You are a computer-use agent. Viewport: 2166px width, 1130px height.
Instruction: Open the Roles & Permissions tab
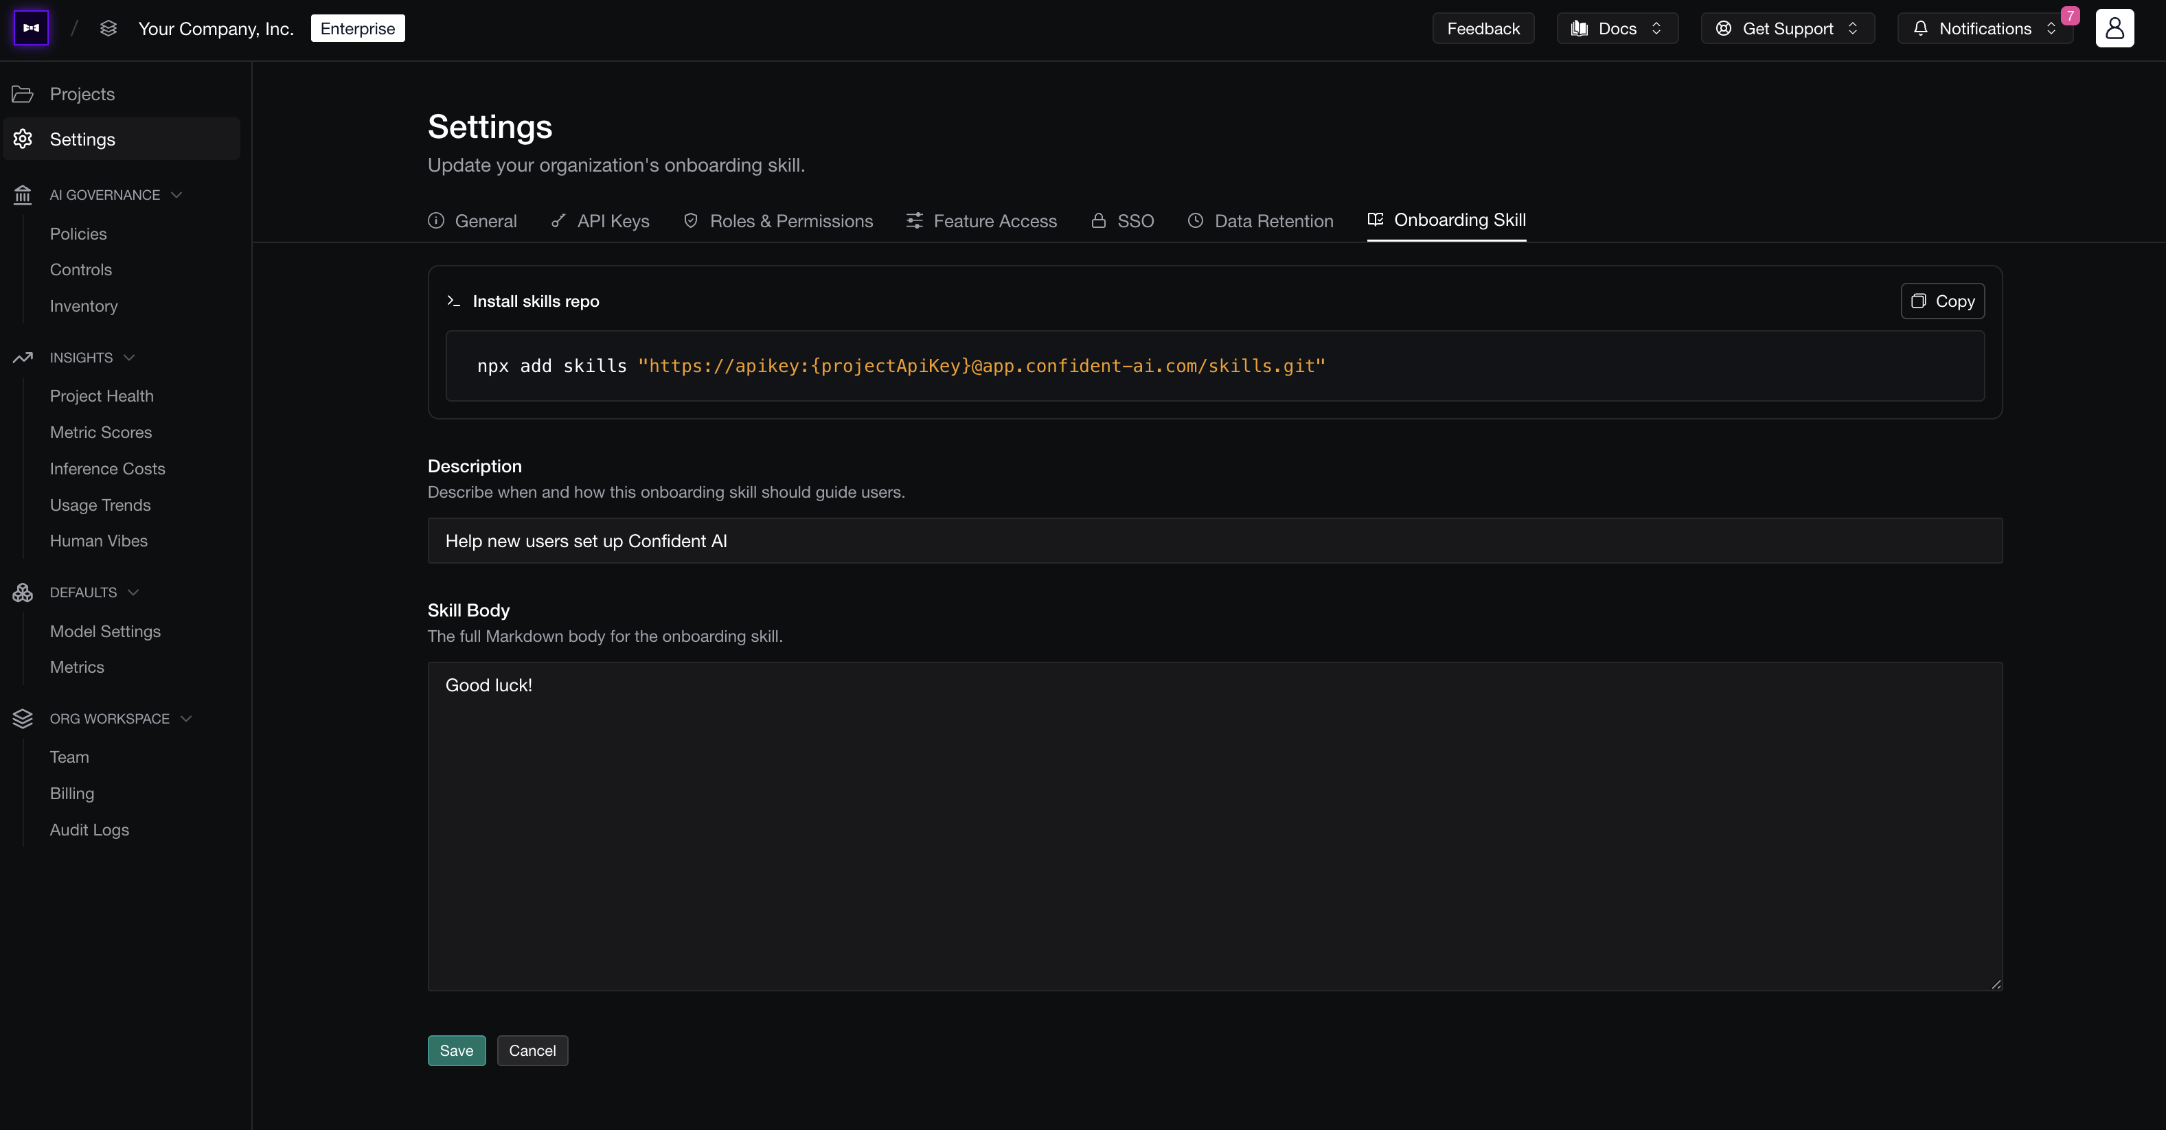778,220
